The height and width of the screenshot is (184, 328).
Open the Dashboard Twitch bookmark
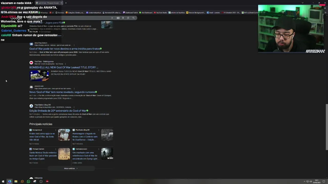tap(130, 13)
